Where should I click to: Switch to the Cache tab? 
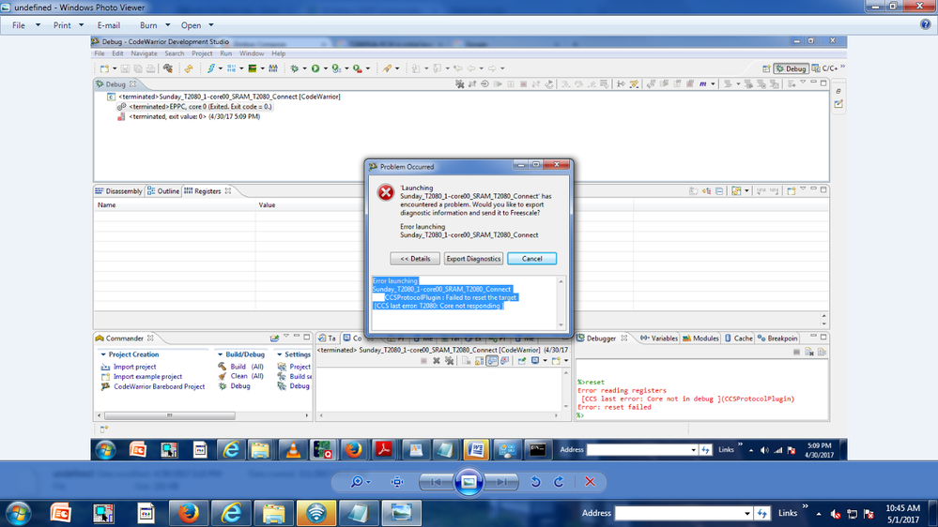click(x=738, y=339)
